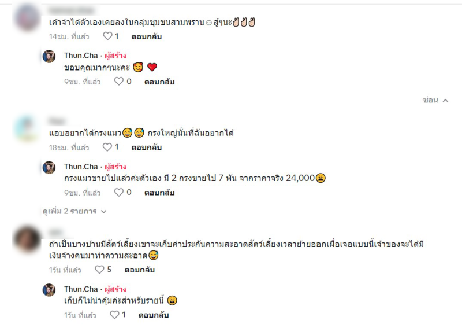
Task: Open Thun.Cha profile name on first reply
Action: pyautogui.click(x=81, y=56)
